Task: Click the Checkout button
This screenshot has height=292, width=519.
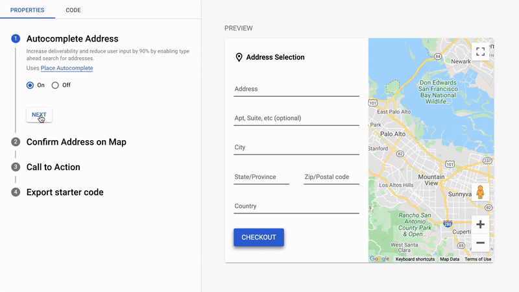Action: click(x=258, y=237)
